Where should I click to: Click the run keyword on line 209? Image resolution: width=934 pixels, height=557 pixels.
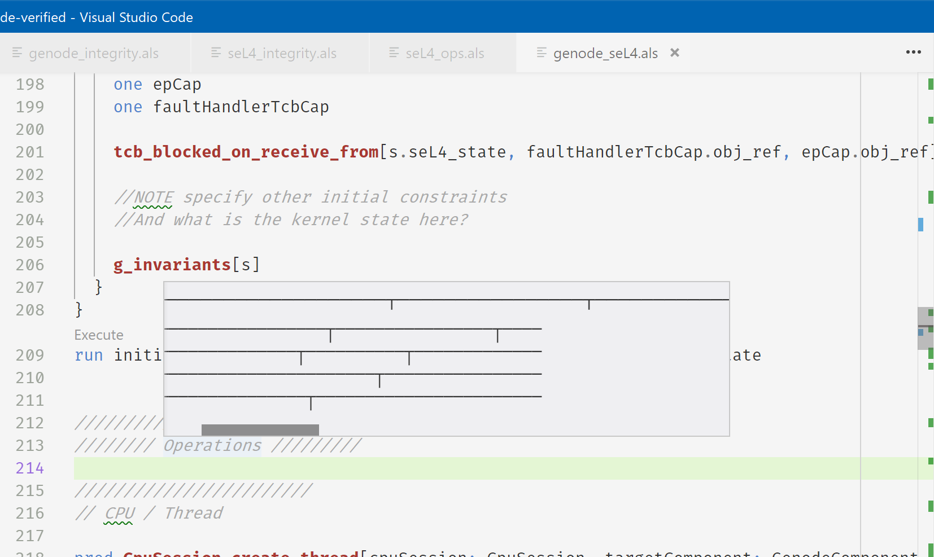point(88,355)
